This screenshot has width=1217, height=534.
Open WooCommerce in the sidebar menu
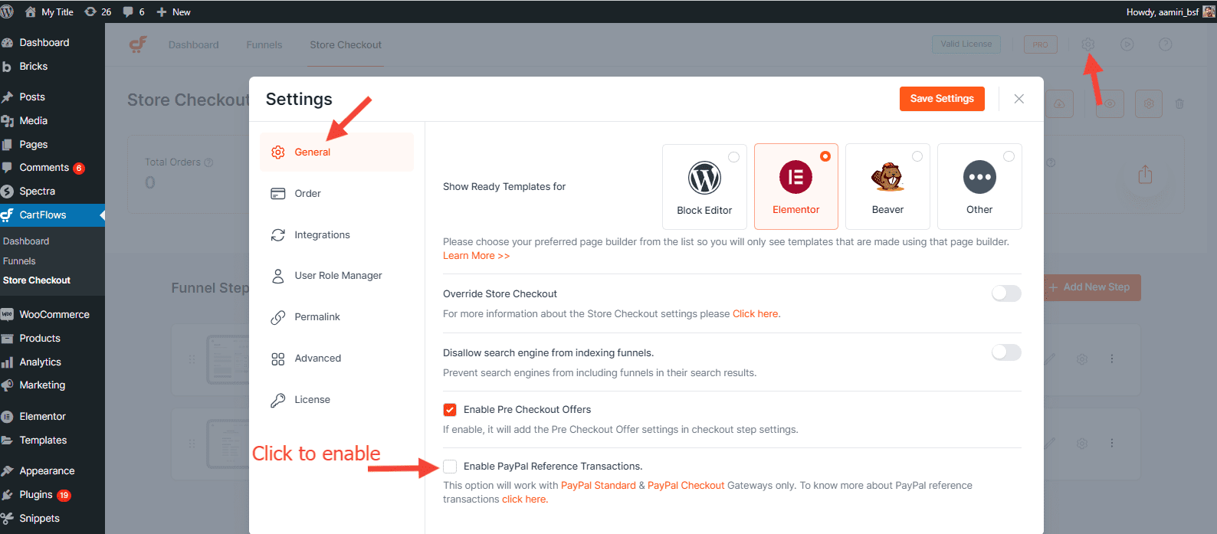pyautogui.click(x=54, y=315)
